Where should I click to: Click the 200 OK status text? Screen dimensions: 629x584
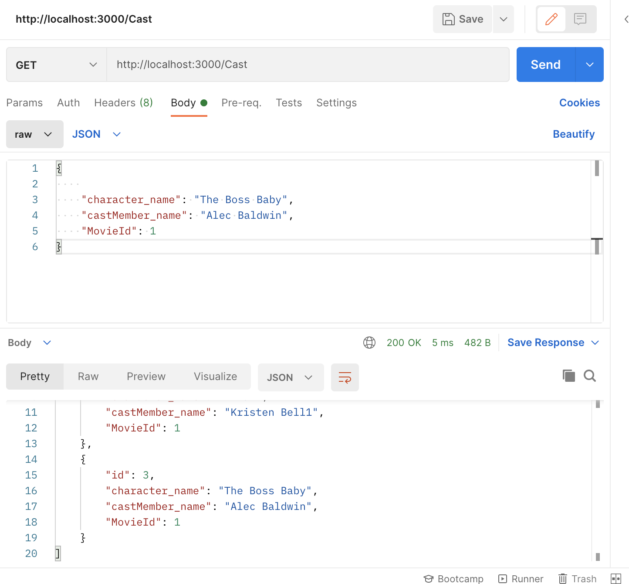coord(404,343)
